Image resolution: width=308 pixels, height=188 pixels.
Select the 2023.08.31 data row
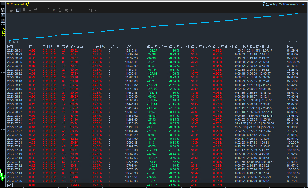click(x=153, y=51)
